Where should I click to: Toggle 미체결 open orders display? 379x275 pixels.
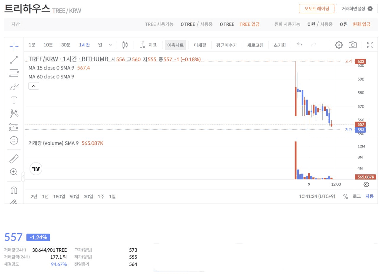[200, 45]
